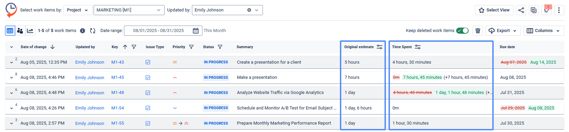
Task: Click the 'This Month' label
Action: coord(215,31)
